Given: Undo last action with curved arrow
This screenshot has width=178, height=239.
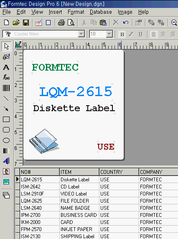Looking at the screenshot, I should pos(126,23).
